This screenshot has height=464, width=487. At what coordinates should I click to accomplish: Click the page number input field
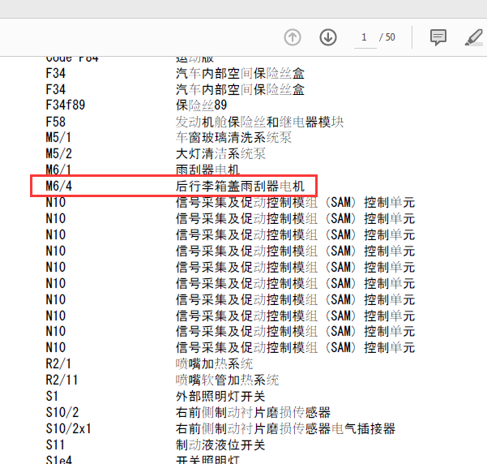[365, 37]
